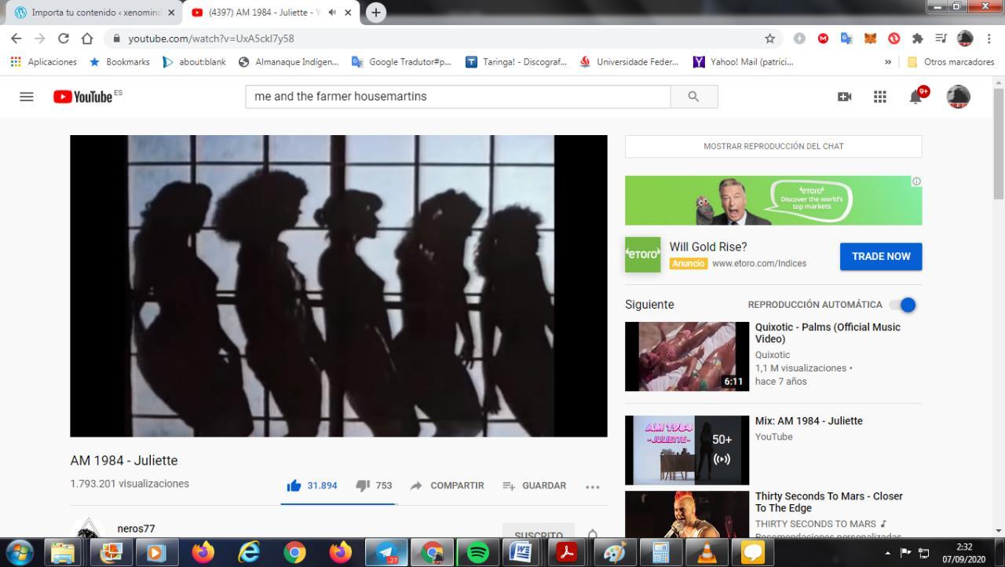1005x567 pixels.
Task: Open the YouTube create video camera icon
Action: coord(845,97)
